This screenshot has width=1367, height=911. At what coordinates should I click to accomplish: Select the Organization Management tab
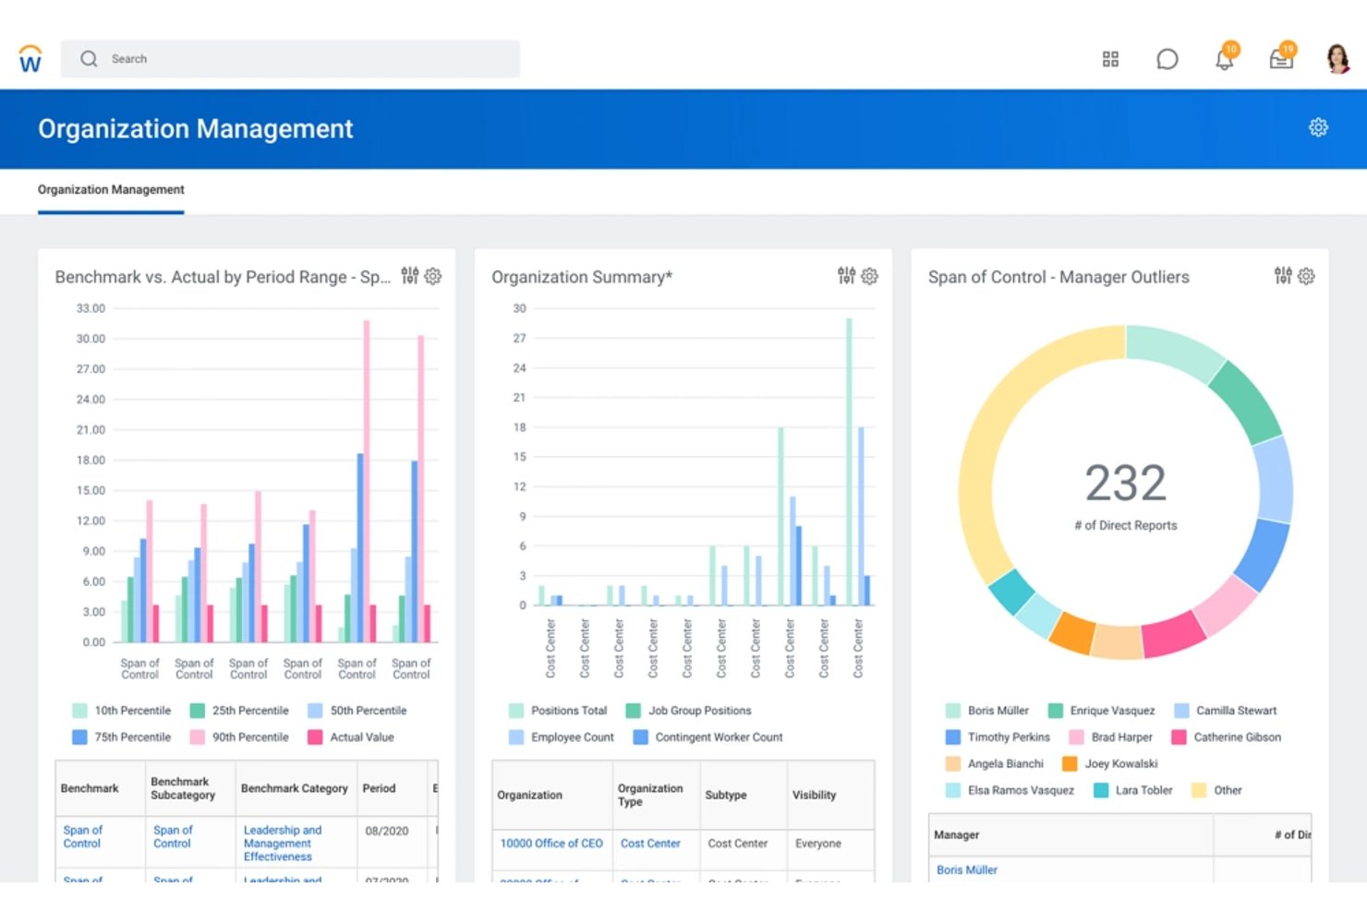(111, 190)
